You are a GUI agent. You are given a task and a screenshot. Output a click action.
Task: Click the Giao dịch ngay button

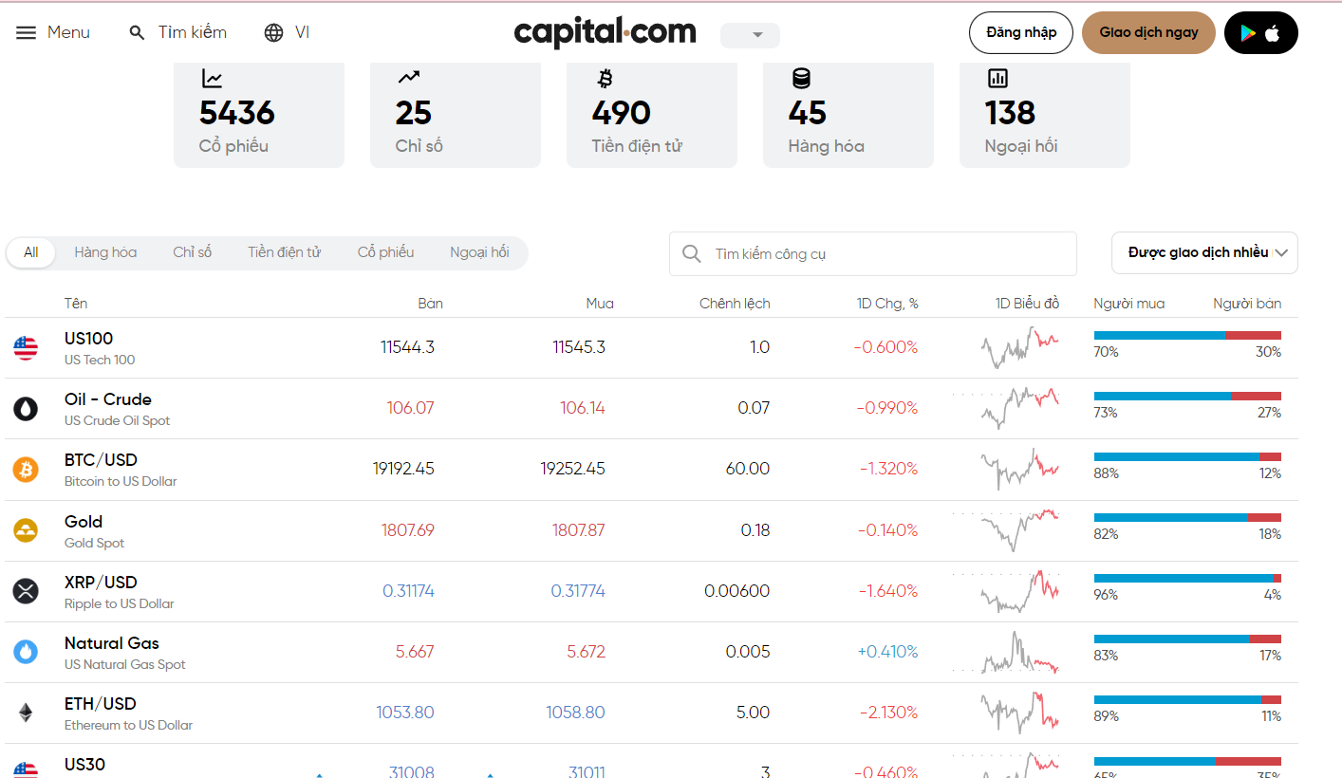coord(1148,32)
